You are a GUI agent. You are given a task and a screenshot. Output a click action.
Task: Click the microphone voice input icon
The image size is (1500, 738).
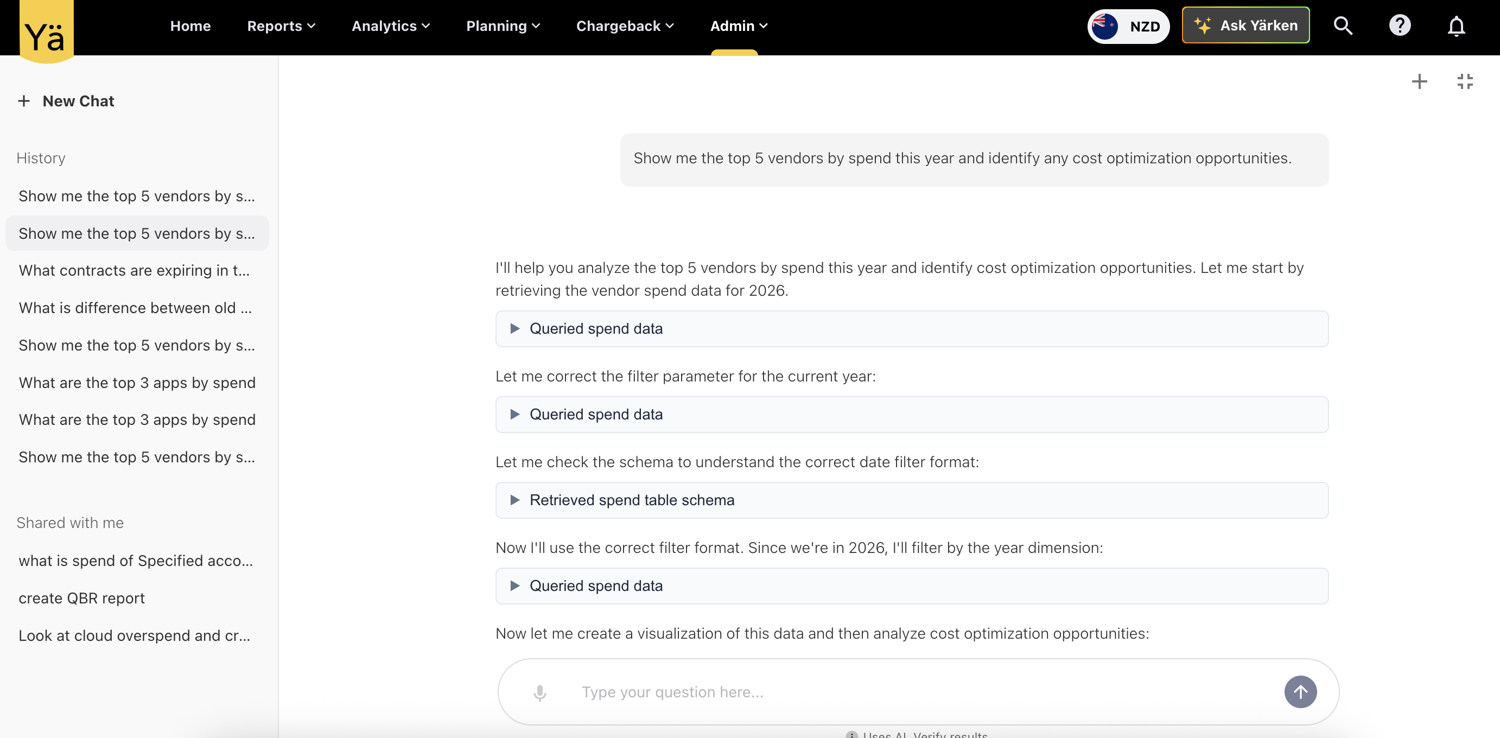point(540,692)
